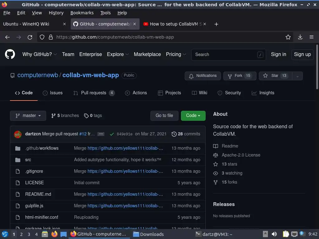Open the 28 commits history
319x239 pixels.
pyautogui.click(x=186, y=134)
